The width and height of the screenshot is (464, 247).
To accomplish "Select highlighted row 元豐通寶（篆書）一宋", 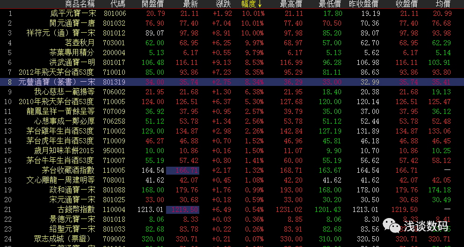I will (232, 82).
